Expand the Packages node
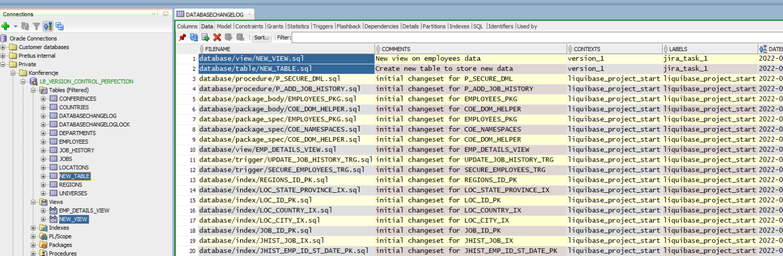The width and height of the screenshot is (783, 256). click(33, 245)
